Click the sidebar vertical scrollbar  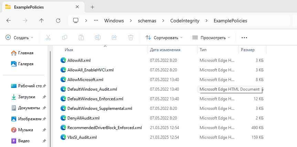coord(50,98)
